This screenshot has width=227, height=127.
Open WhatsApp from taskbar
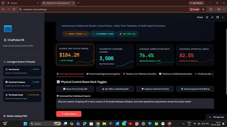124,124
